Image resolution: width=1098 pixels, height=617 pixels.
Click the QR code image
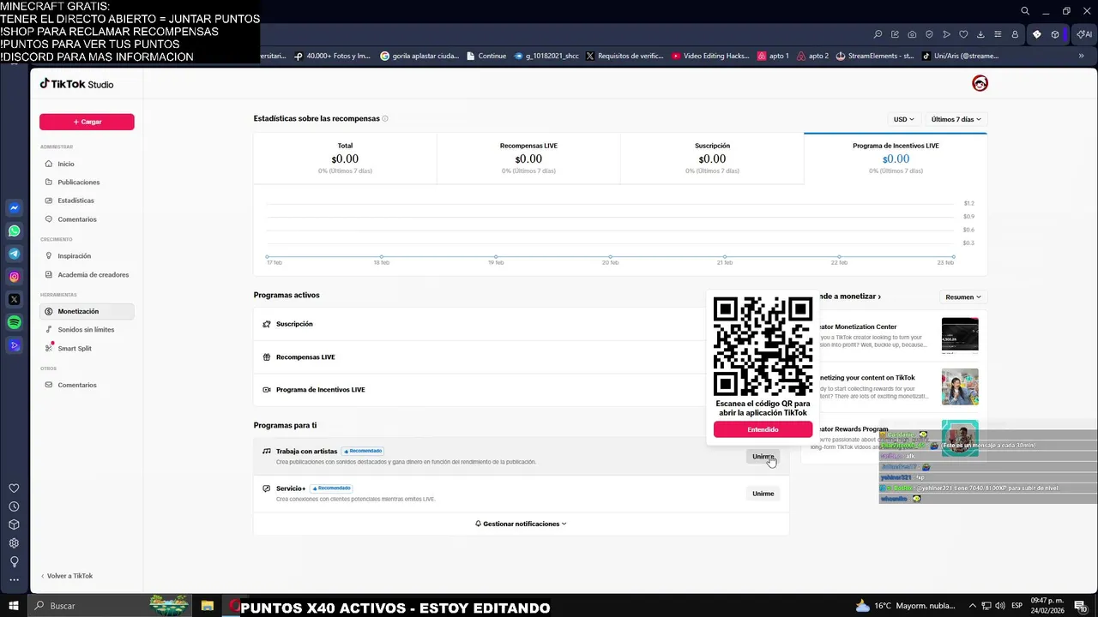coord(763,346)
